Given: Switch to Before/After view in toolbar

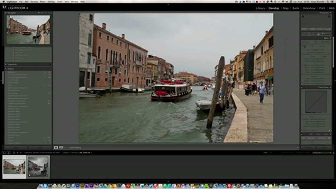Looking at the screenshot, I should [x=61, y=148].
